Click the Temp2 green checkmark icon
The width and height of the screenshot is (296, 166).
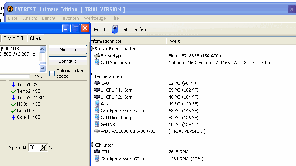click(x=13, y=92)
